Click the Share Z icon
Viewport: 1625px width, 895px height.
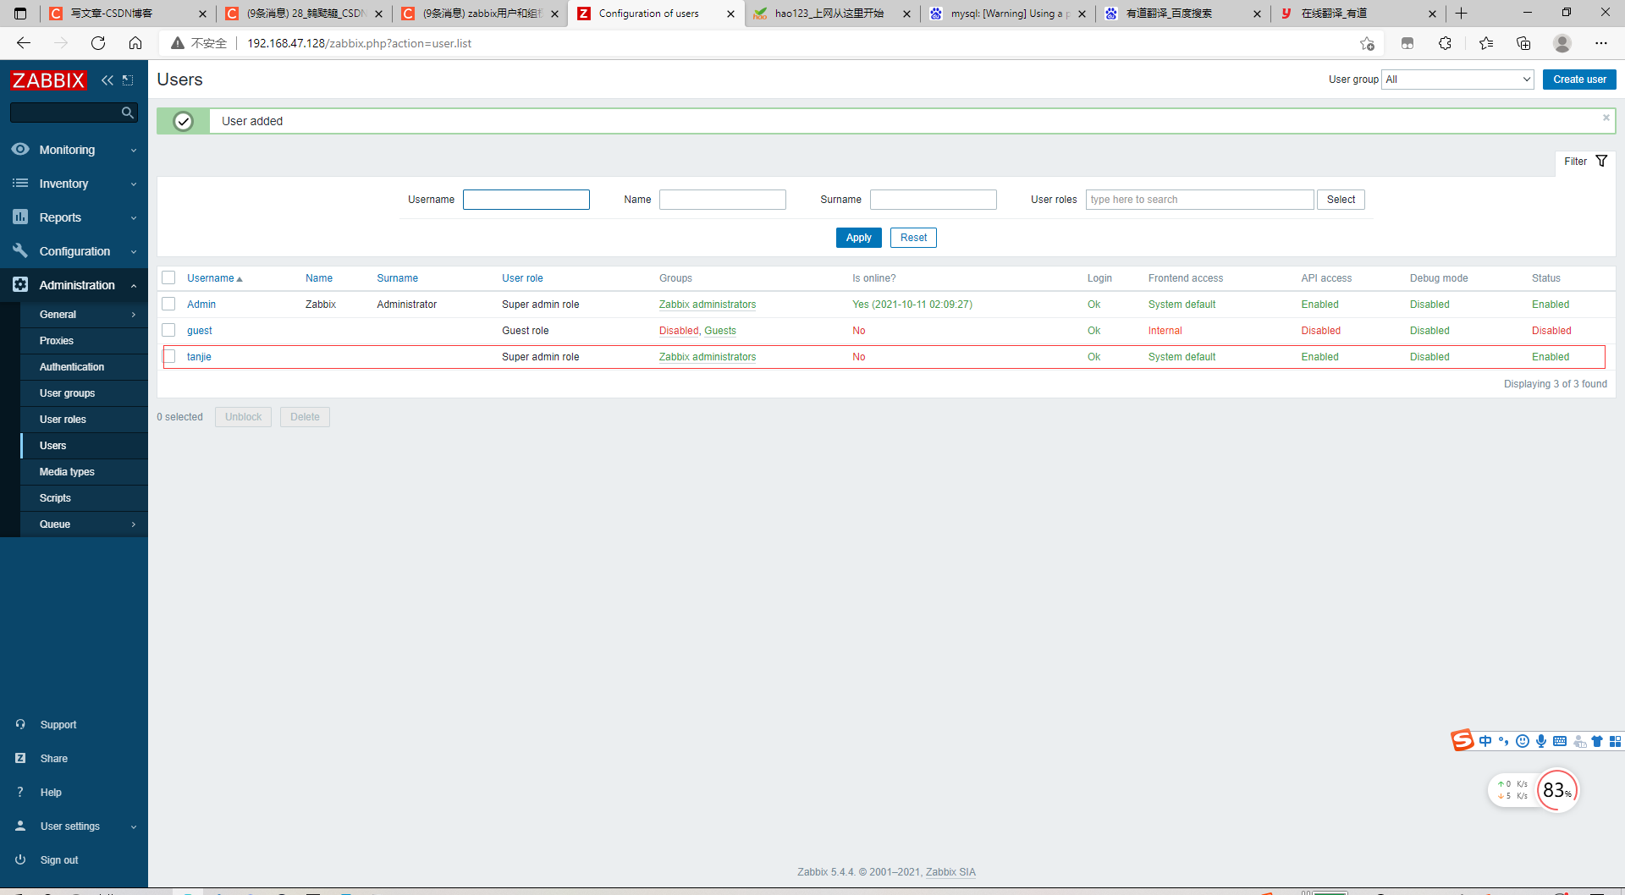(20, 758)
